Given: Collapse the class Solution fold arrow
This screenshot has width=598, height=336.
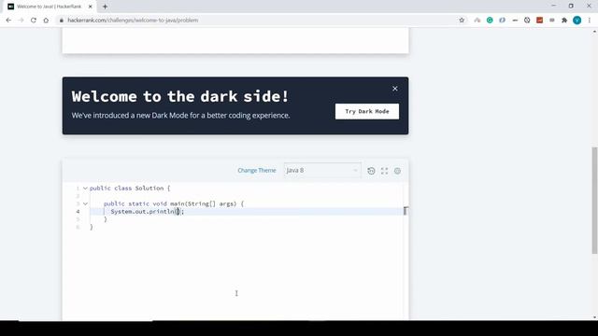Looking at the screenshot, I should [x=85, y=189].
